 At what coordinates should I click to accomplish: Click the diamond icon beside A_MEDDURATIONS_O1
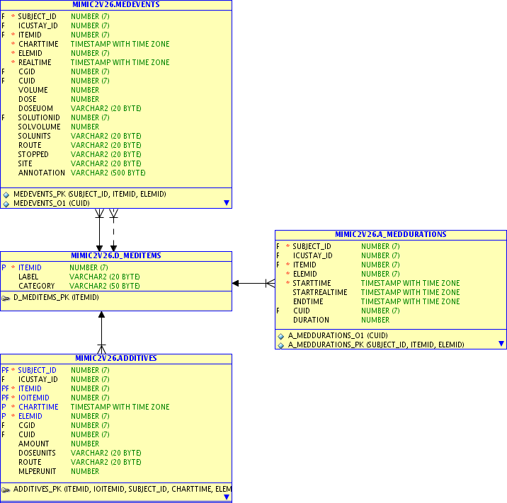281,336
